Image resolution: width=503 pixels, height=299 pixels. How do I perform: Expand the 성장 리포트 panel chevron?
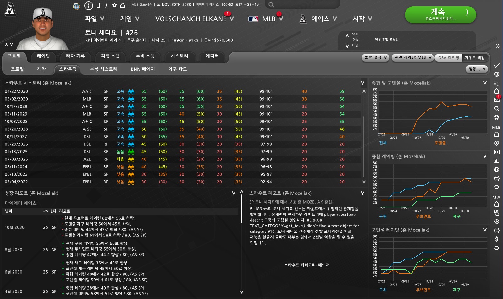[234, 193]
